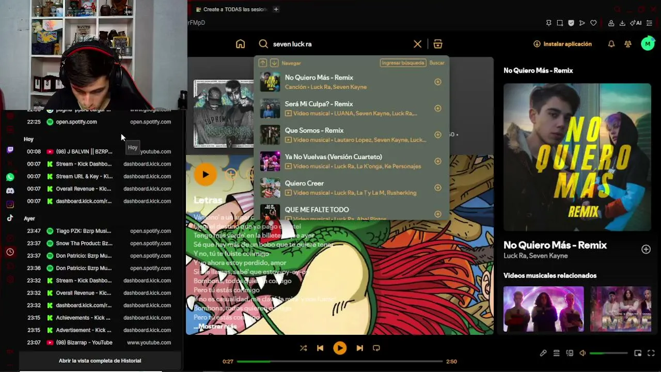Mute the volume speaker icon

click(x=583, y=353)
